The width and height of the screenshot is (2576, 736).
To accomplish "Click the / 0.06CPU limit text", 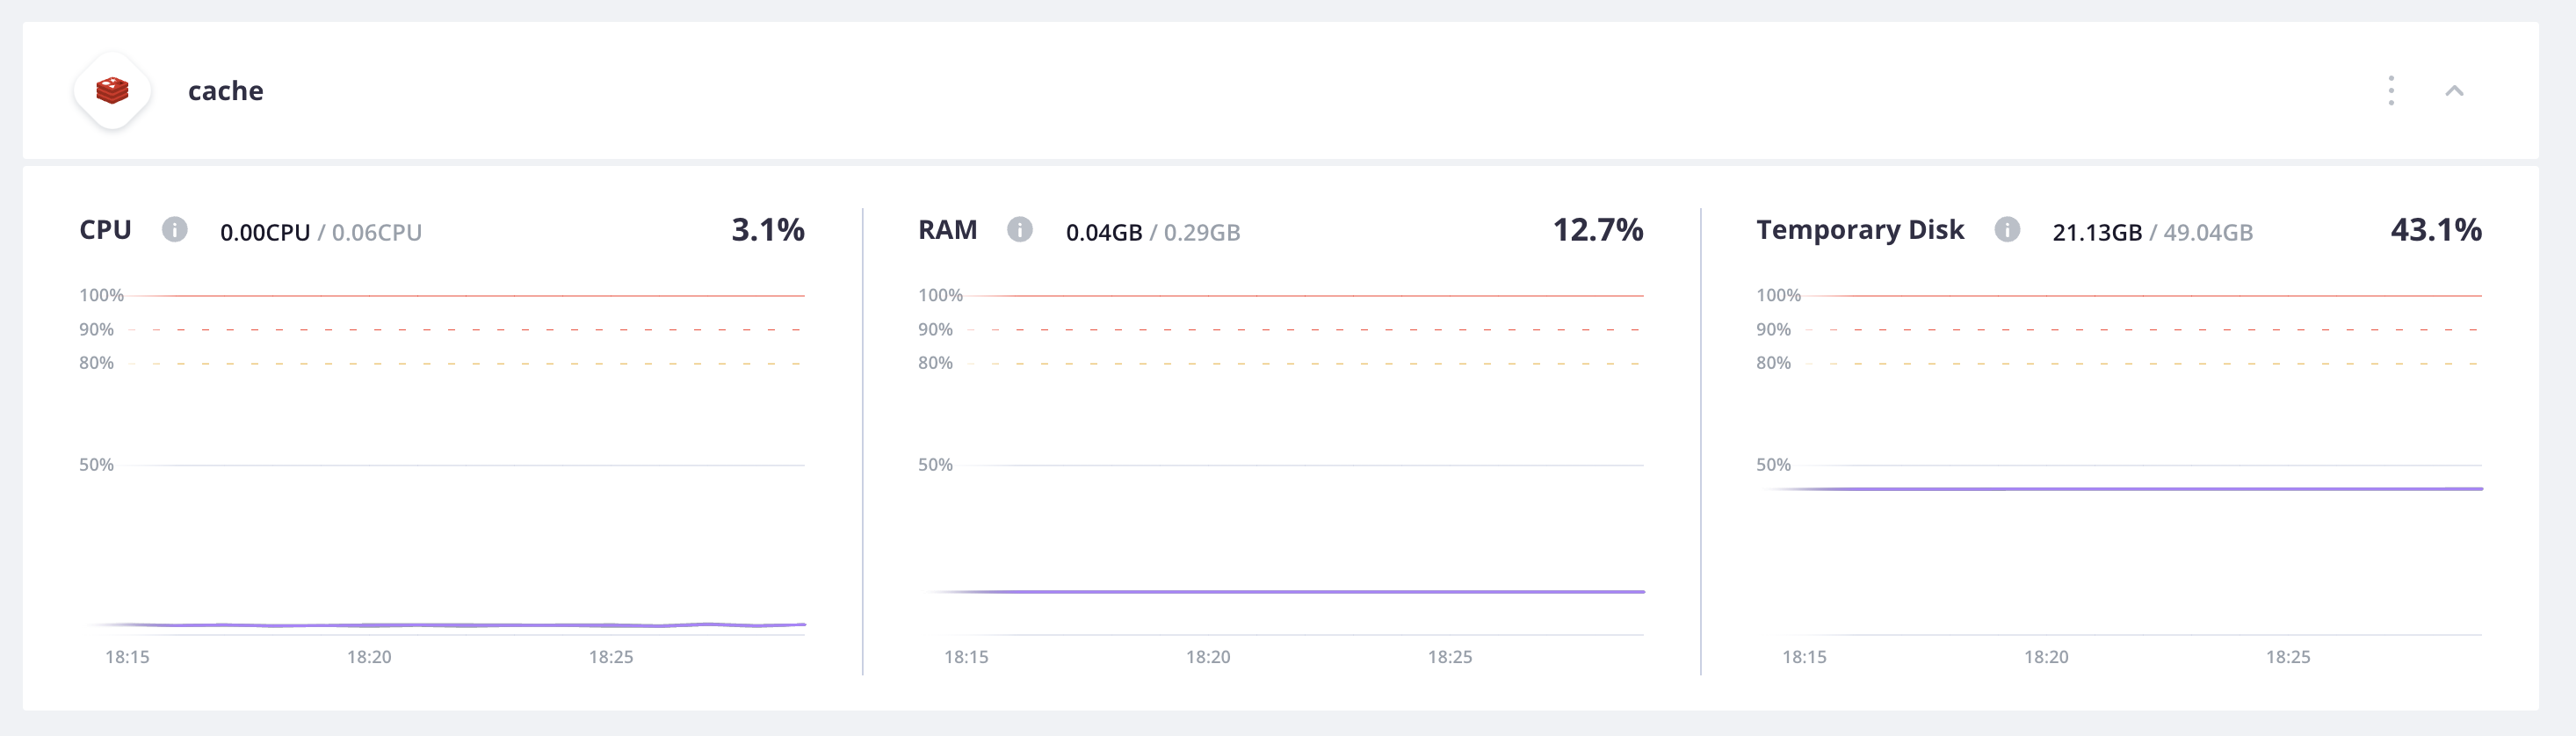I will pos(370,233).
